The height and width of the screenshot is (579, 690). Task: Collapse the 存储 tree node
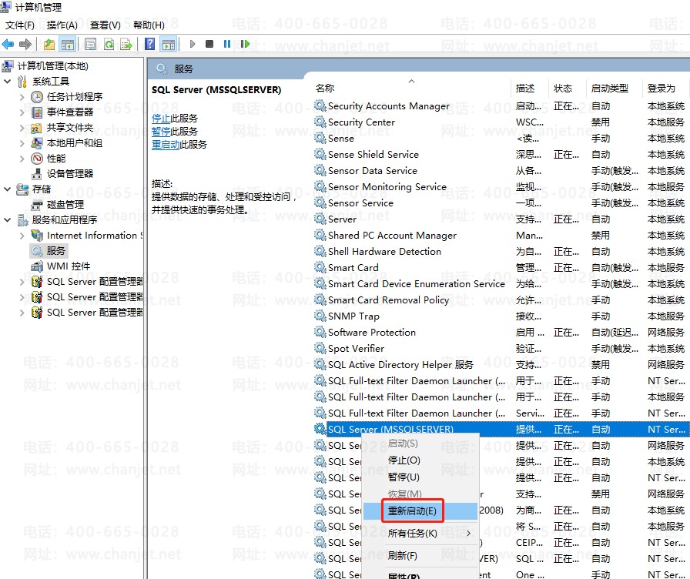pos(7,189)
